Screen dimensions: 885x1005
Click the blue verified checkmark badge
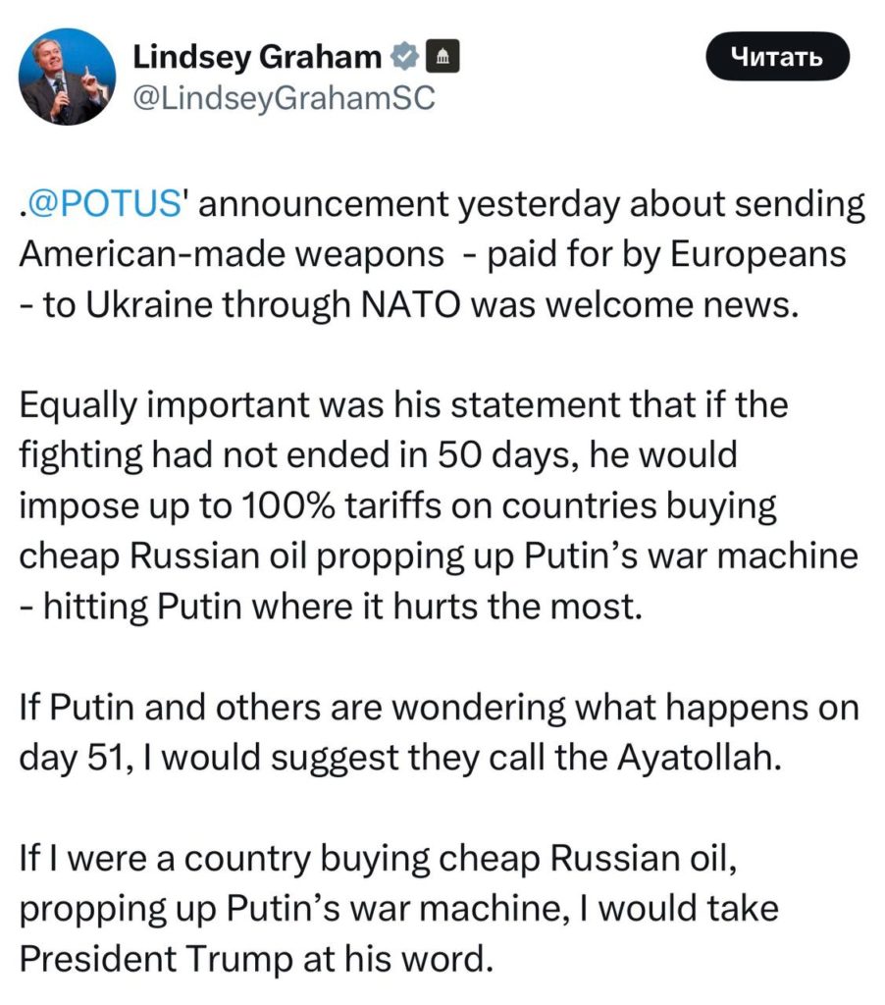click(x=404, y=58)
